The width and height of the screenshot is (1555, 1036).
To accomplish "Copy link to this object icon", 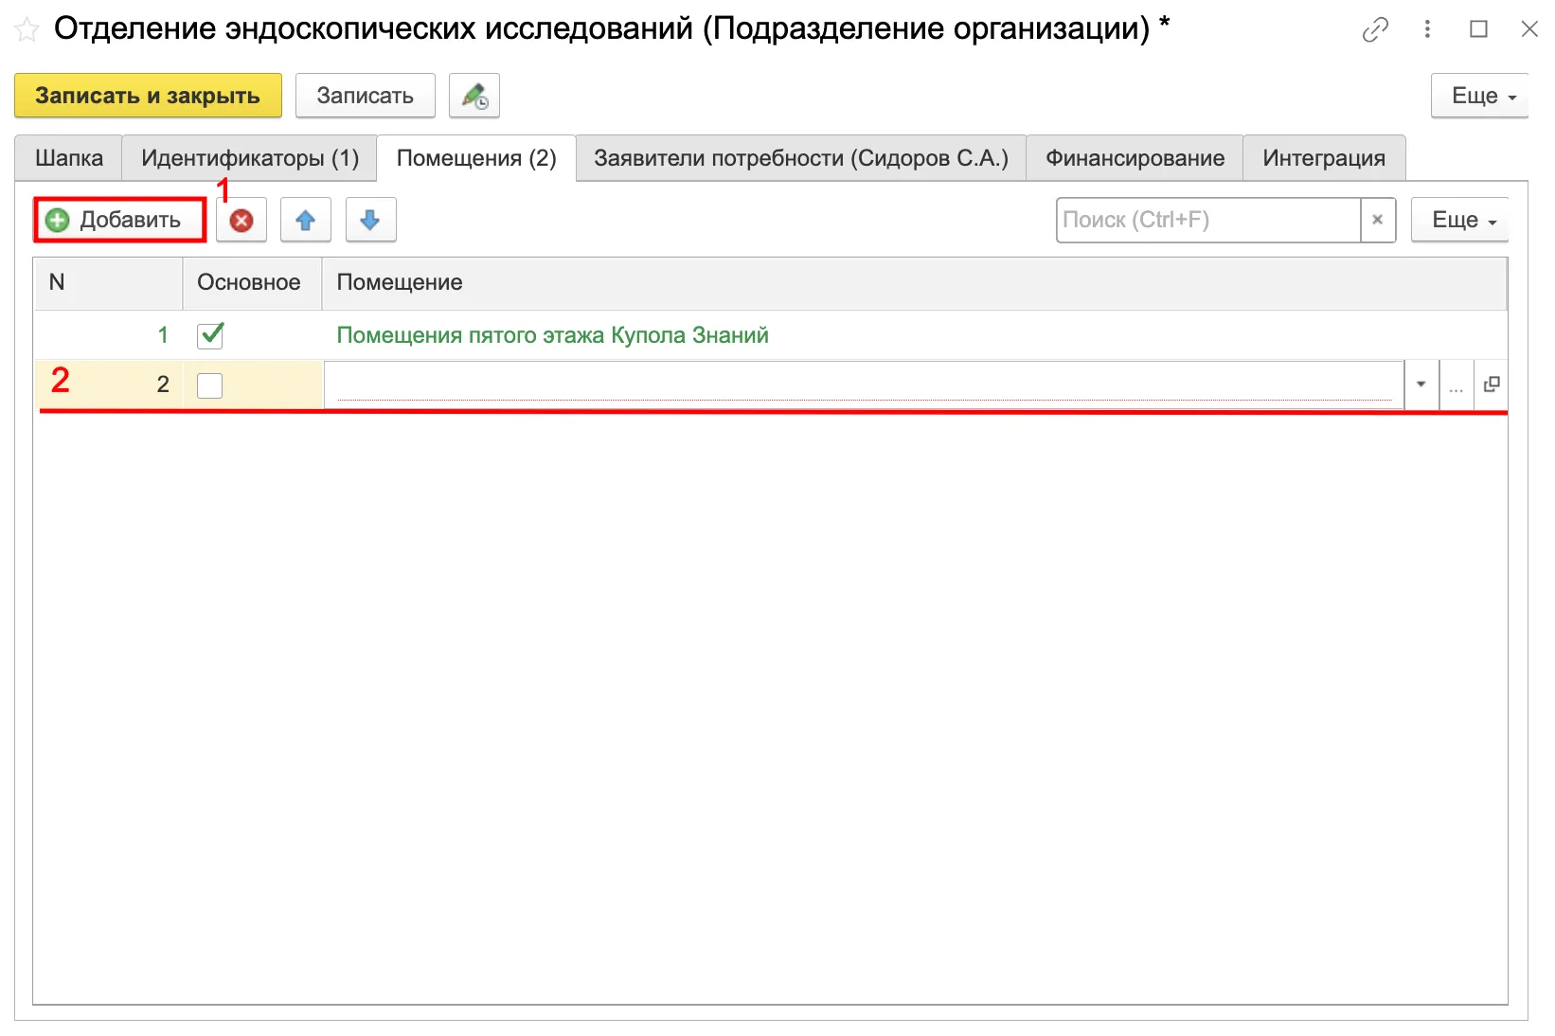I will 1375,30.
